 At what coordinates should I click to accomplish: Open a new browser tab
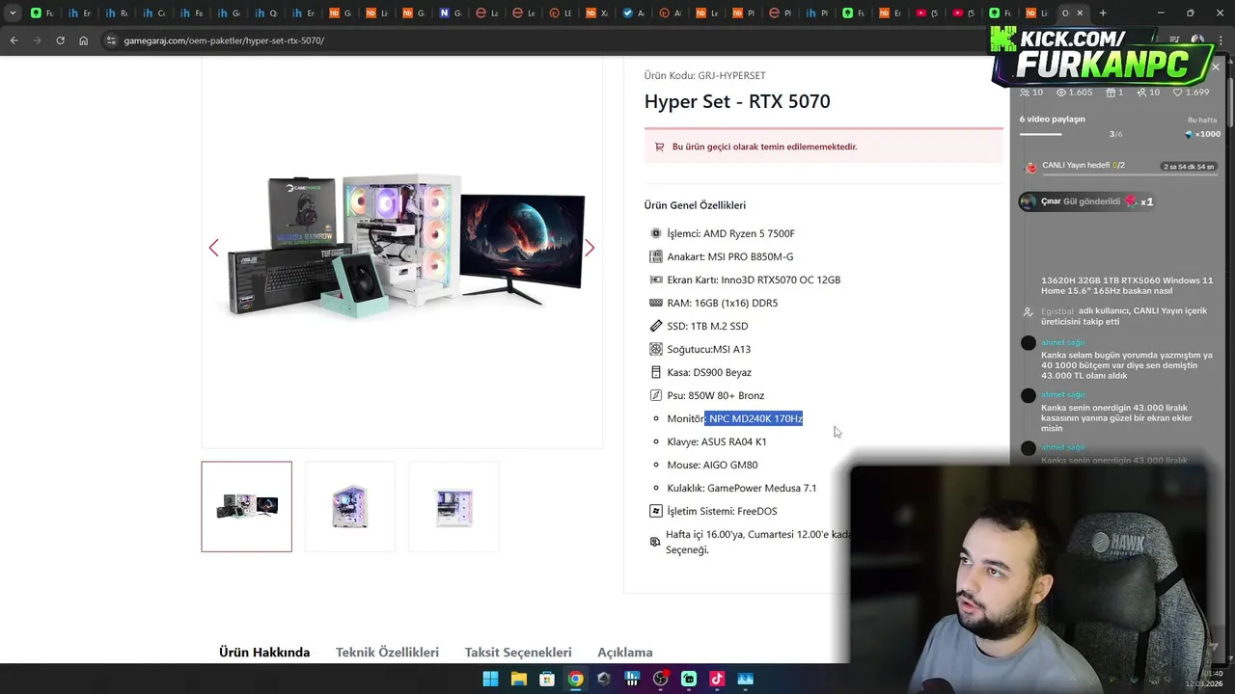(x=1103, y=13)
